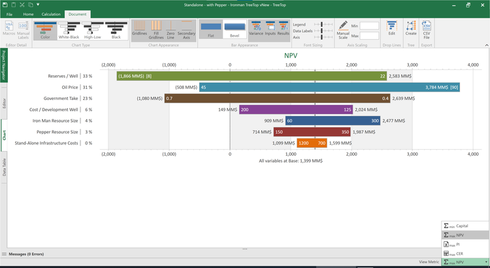
Task: Click the Copy icon in quick access
Action: pos(30,5)
